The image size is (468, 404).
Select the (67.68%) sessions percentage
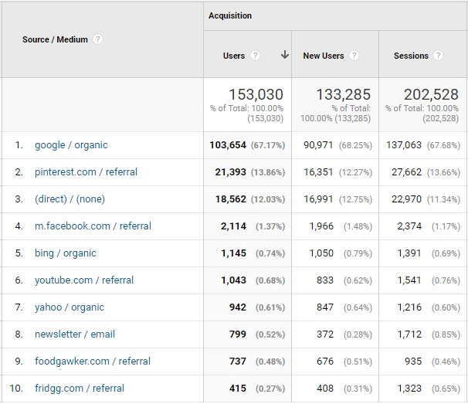[443, 145]
